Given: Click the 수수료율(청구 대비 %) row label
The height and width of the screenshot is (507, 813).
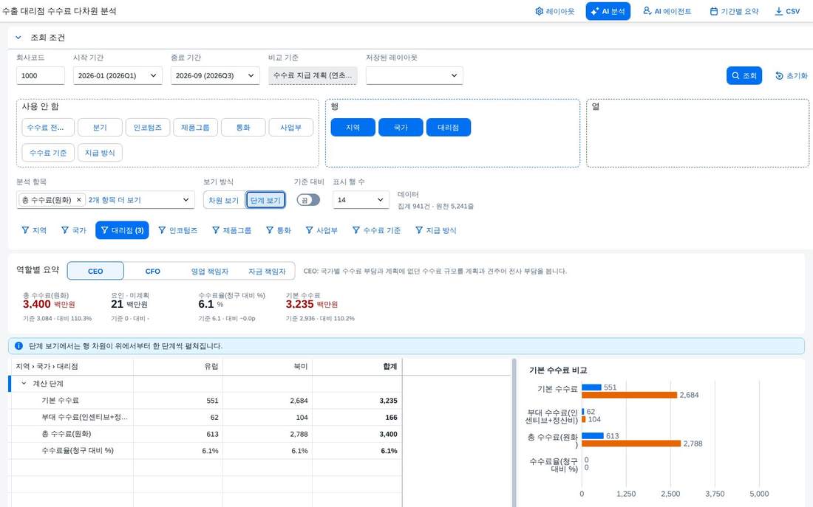Looking at the screenshot, I should (x=78, y=451).
